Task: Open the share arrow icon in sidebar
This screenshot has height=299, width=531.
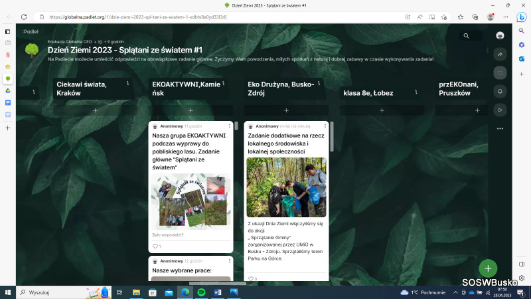Action: 500,54
